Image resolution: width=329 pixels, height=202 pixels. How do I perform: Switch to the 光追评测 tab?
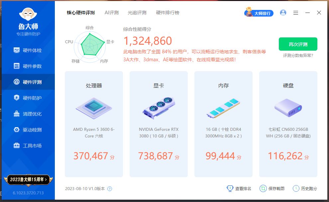point(137,13)
